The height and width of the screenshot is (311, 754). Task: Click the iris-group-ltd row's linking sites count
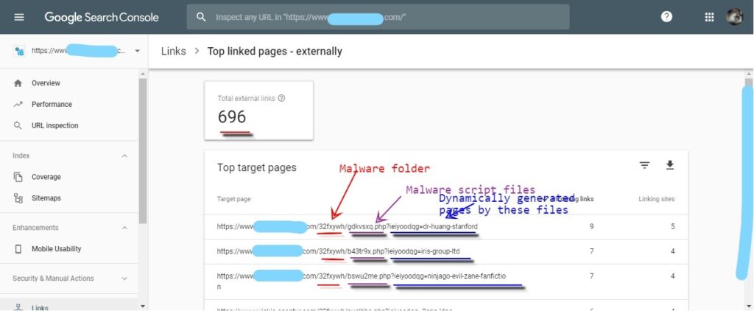[x=673, y=251]
